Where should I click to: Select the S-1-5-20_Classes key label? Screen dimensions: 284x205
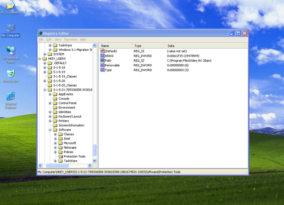pyautogui.click(x=65, y=85)
